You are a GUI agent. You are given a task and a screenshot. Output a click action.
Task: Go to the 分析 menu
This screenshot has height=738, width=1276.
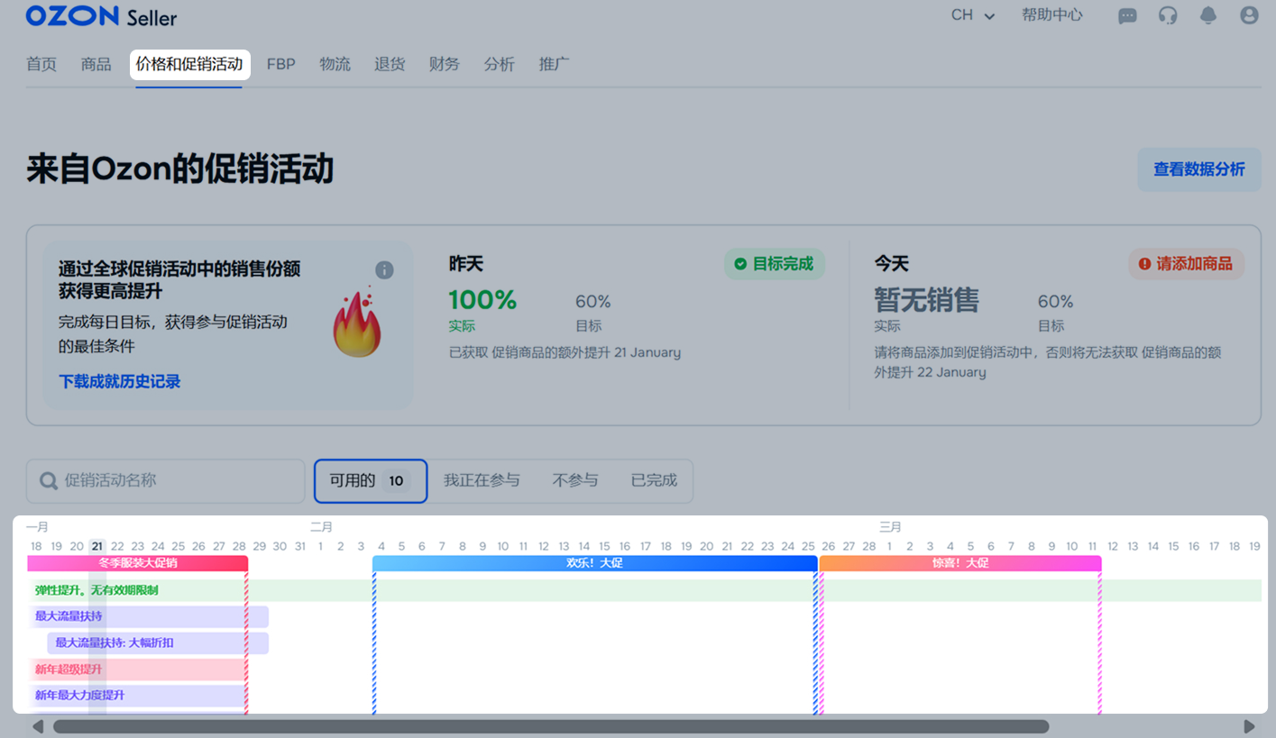(x=499, y=64)
